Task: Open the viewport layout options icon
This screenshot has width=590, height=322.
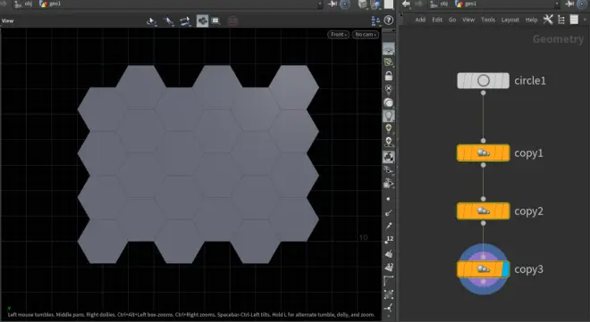Action: coord(375,21)
